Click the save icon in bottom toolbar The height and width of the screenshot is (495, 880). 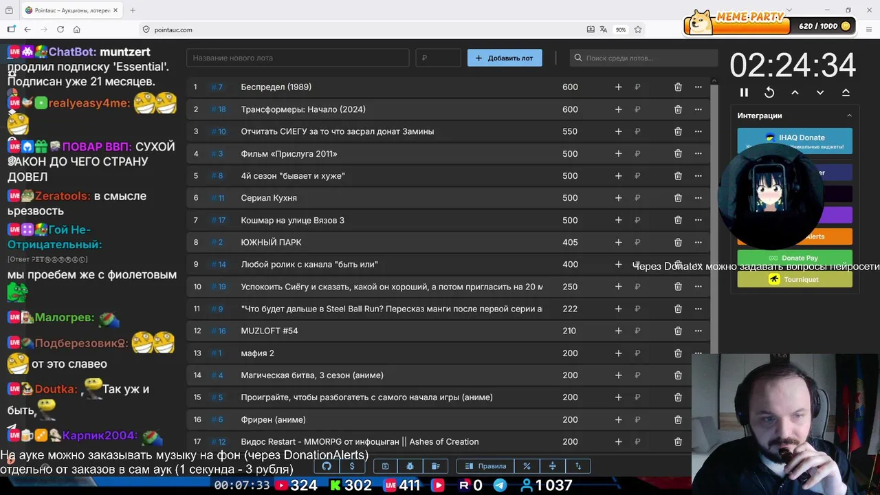point(386,466)
